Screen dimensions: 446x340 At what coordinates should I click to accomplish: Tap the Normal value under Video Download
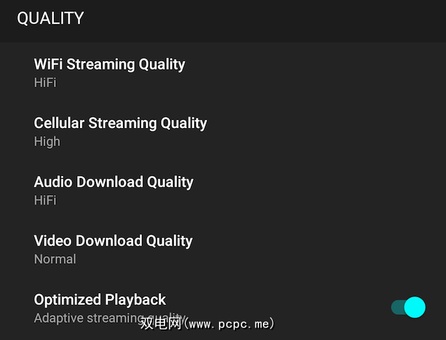click(x=55, y=259)
